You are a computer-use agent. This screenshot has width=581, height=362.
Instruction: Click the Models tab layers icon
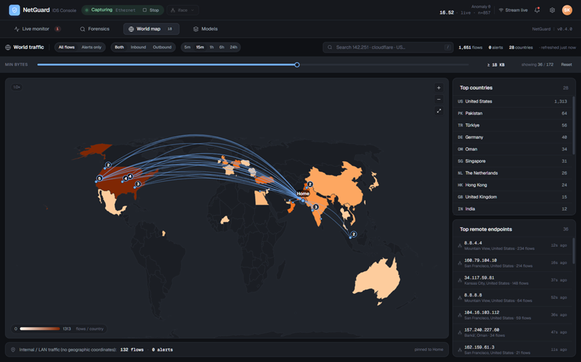(196, 29)
